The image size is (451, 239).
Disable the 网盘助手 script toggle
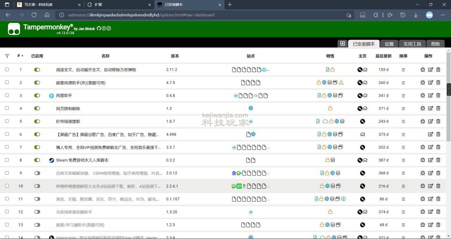click(x=37, y=96)
